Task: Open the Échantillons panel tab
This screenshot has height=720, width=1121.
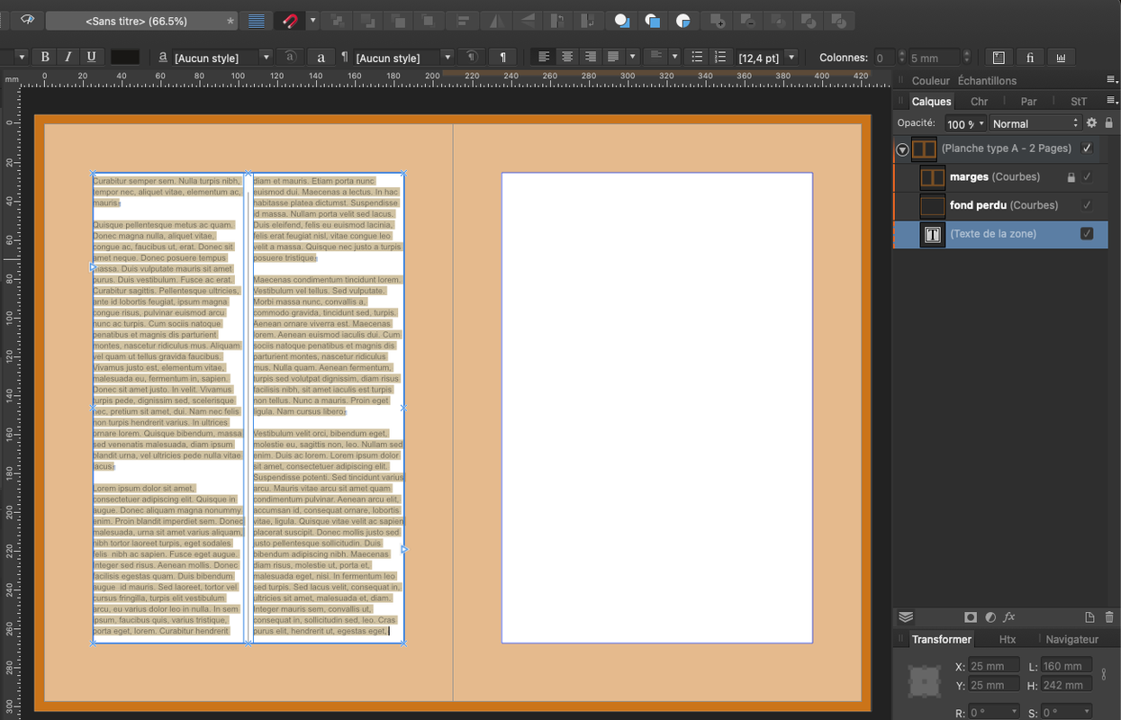Action: [987, 81]
